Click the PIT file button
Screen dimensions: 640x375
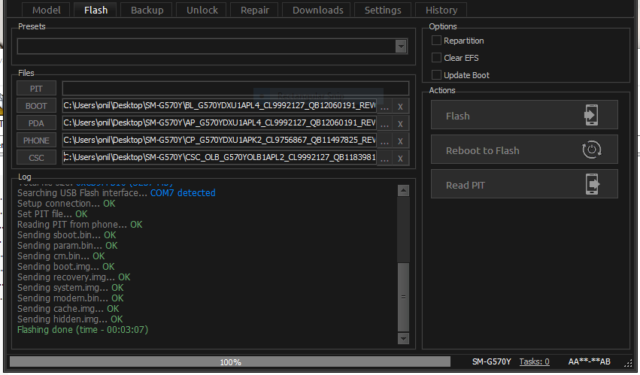click(x=36, y=89)
